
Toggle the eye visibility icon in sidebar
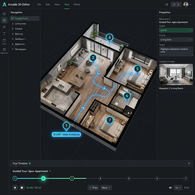(x=4, y=27)
